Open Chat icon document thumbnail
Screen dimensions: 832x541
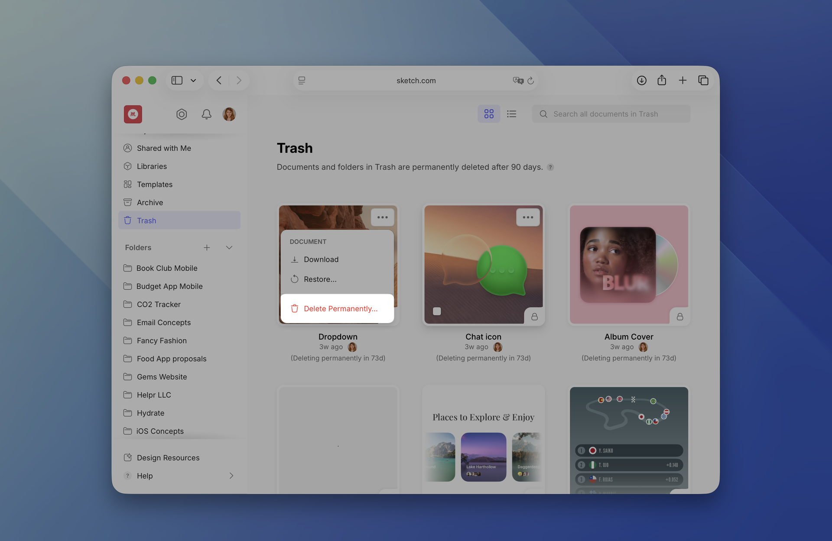[484, 265]
